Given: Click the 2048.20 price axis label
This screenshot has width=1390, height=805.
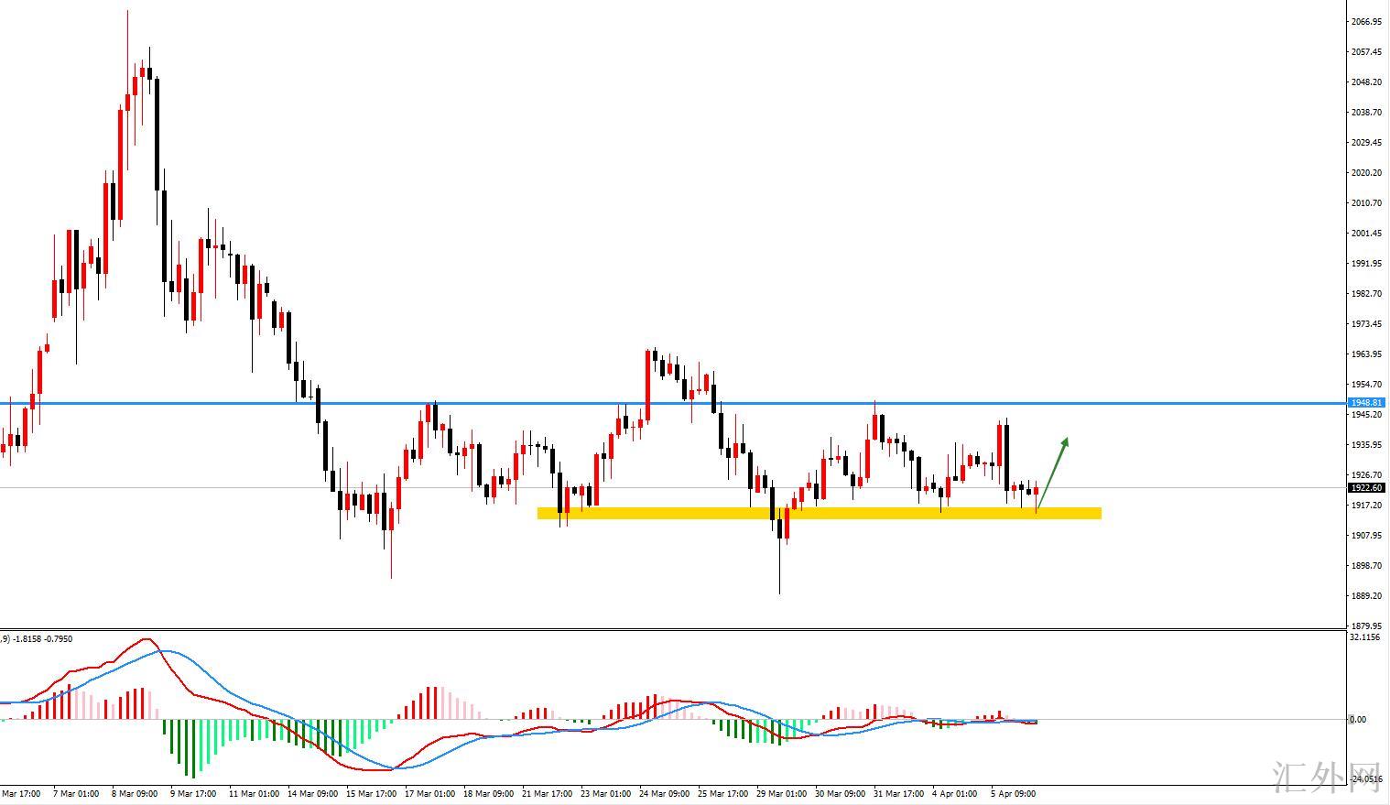Looking at the screenshot, I should click(1366, 82).
